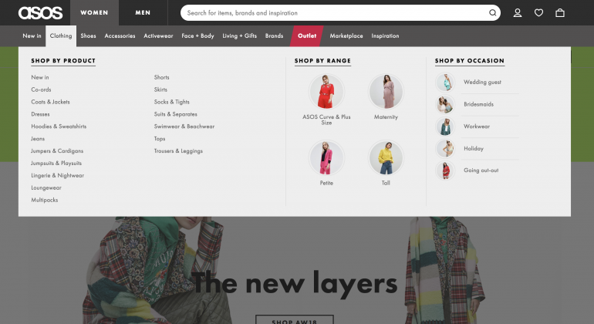Viewport: 594px width, 324px height.
Task: Select the Loungewear link
Action: pyautogui.click(x=46, y=188)
